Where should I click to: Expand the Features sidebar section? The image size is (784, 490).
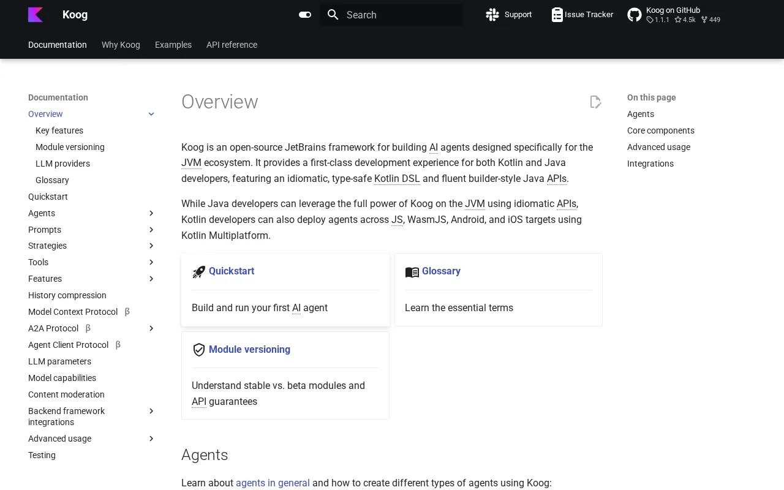[151, 279]
